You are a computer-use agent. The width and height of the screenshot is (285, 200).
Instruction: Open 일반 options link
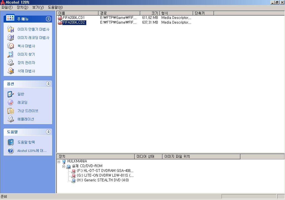(21, 94)
